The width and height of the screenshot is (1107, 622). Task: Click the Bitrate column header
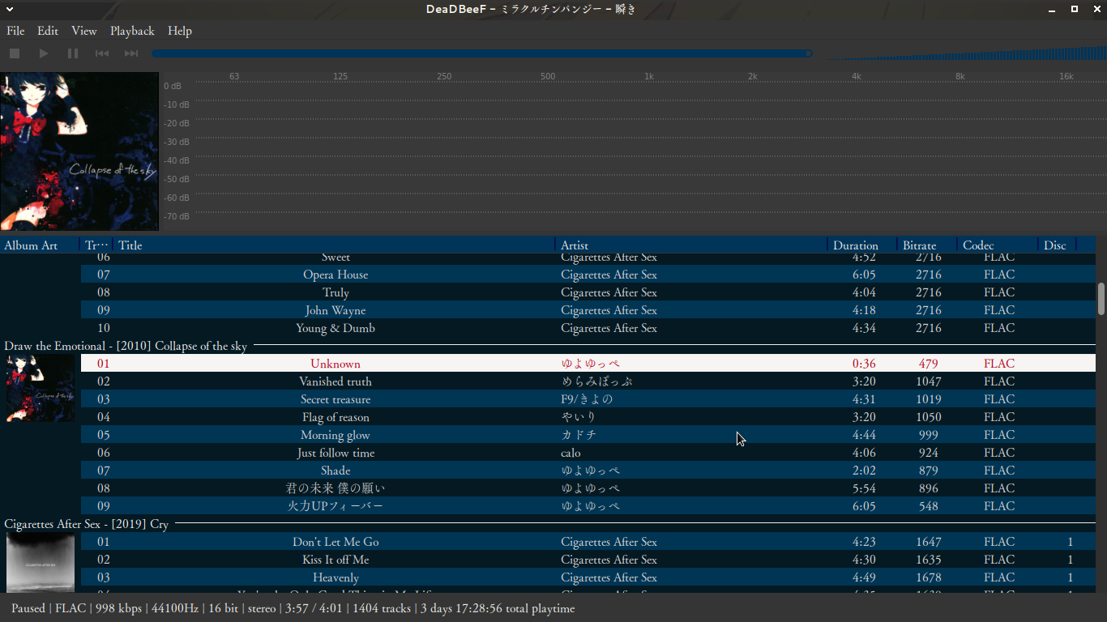click(x=919, y=245)
